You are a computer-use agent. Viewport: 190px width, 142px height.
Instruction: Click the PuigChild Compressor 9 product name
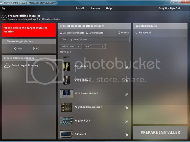(88, 107)
